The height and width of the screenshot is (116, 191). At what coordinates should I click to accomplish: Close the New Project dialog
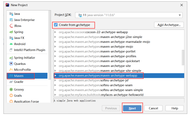(x=181, y=5)
